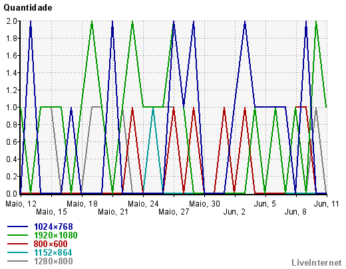
Task: Click the 1152×864 legend label
Action: [53, 252]
